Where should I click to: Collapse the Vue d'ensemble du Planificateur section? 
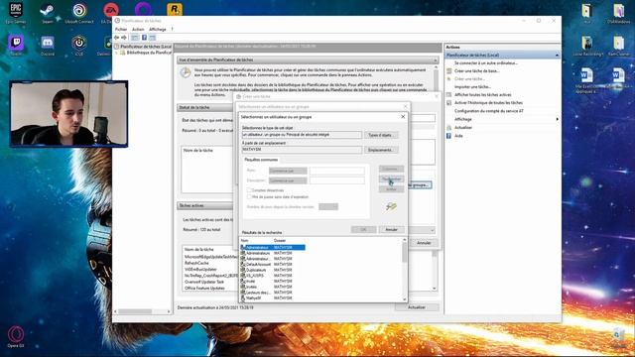click(436, 59)
